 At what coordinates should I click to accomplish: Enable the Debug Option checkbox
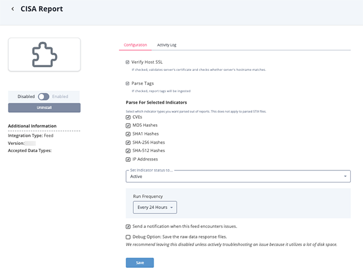pyautogui.click(x=128, y=236)
